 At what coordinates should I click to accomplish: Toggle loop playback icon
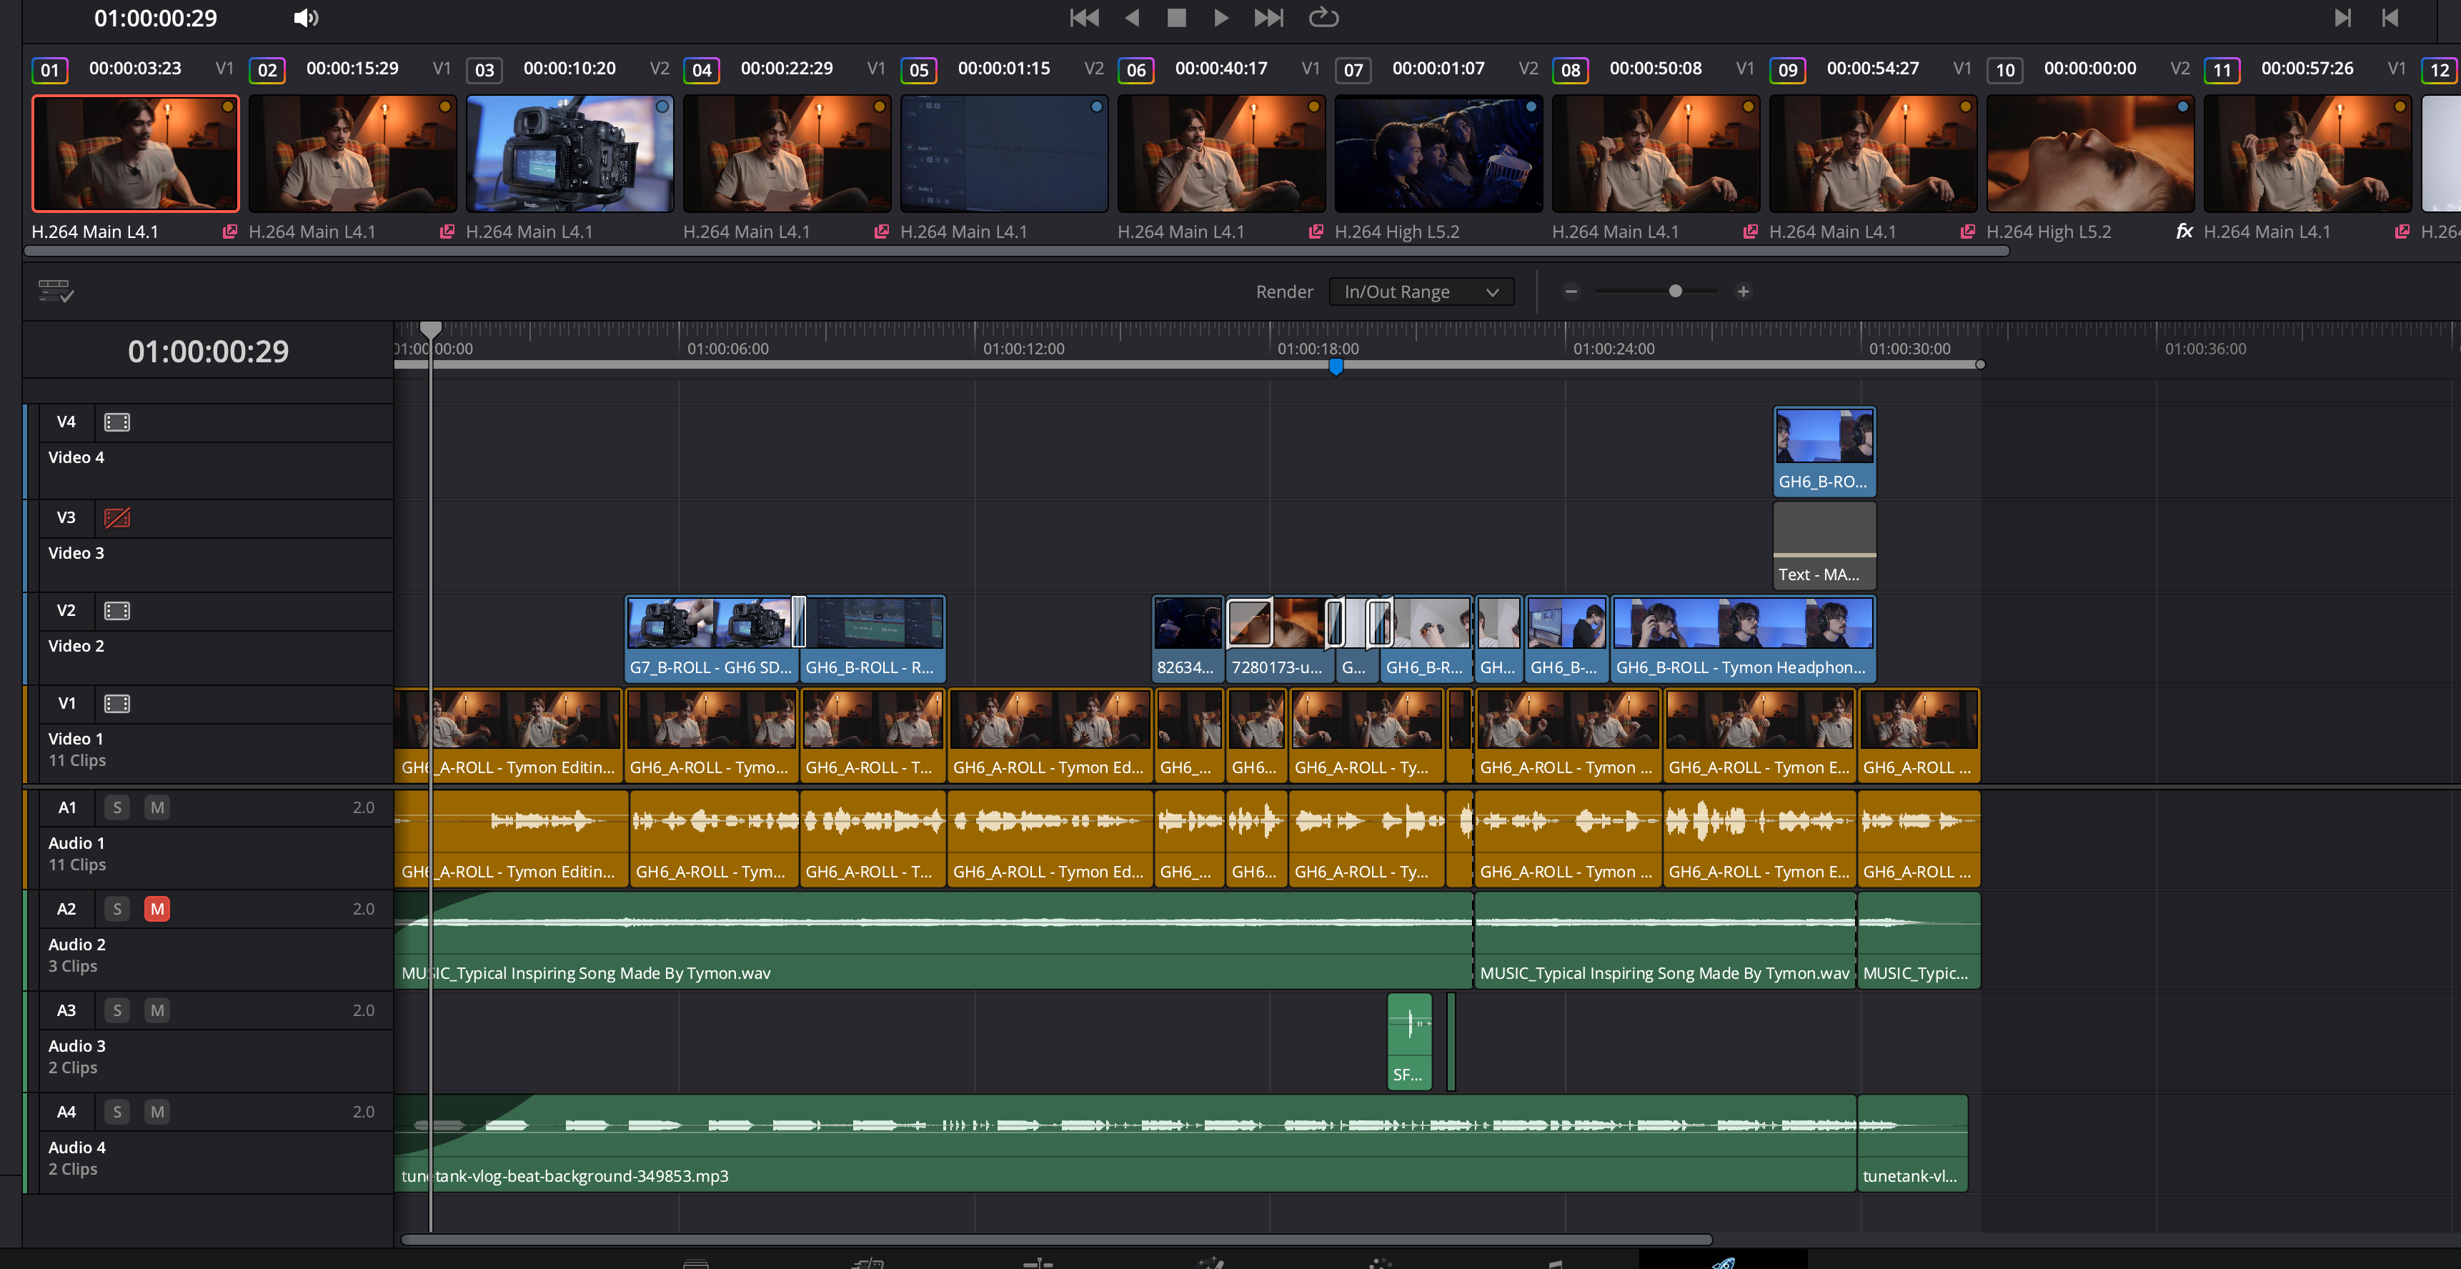[x=1323, y=17]
